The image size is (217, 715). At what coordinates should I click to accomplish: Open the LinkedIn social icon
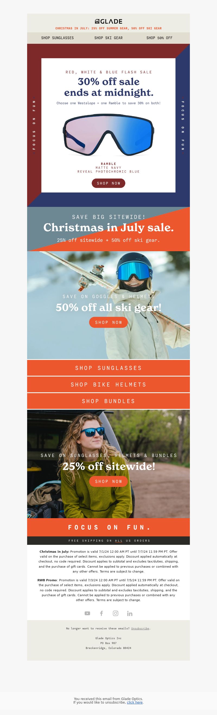pos(130,613)
